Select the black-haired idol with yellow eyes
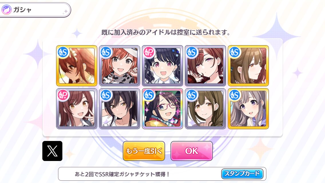The width and height of the screenshot is (325, 183). coord(120,109)
